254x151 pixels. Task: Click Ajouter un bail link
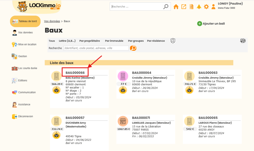pos(214,23)
